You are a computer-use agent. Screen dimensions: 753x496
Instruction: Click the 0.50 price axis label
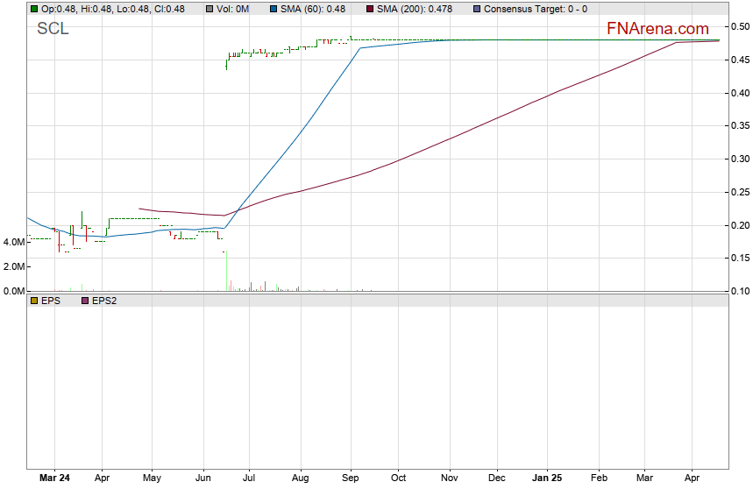[741, 27]
